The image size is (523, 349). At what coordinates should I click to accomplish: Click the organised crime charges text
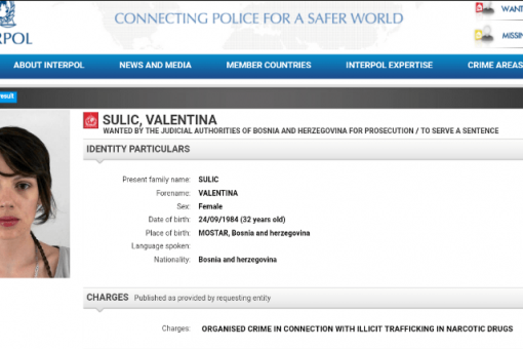[357, 329]
